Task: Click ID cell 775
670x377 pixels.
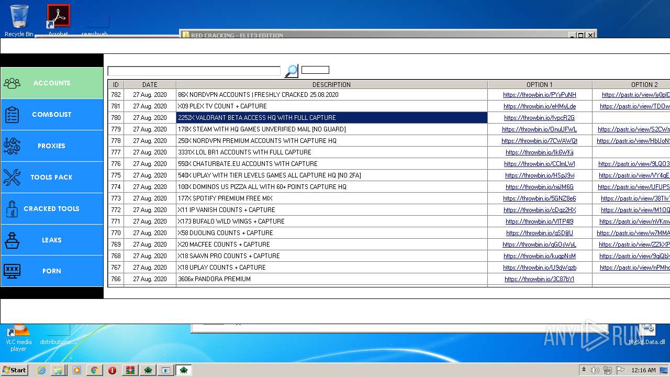Action: (x=116, y=175)
